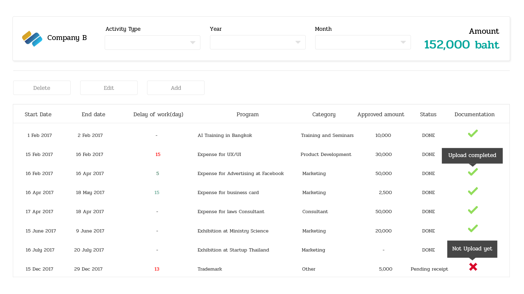Screen dimensions: 524x294
Task: Click red X for Trademark row
Action: click(473, 267)
